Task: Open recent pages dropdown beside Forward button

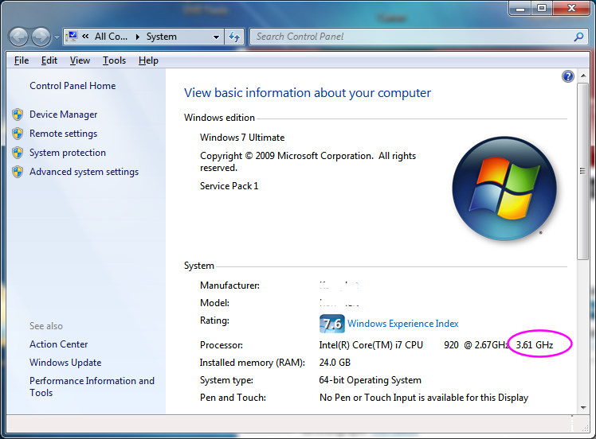Action: pyautogui.click(x=57, y=37)
